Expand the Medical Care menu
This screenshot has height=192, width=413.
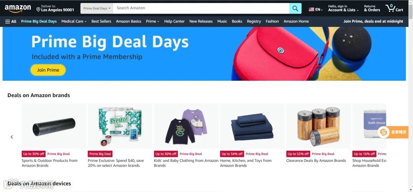pyautogui.click(x=74, y=21)
